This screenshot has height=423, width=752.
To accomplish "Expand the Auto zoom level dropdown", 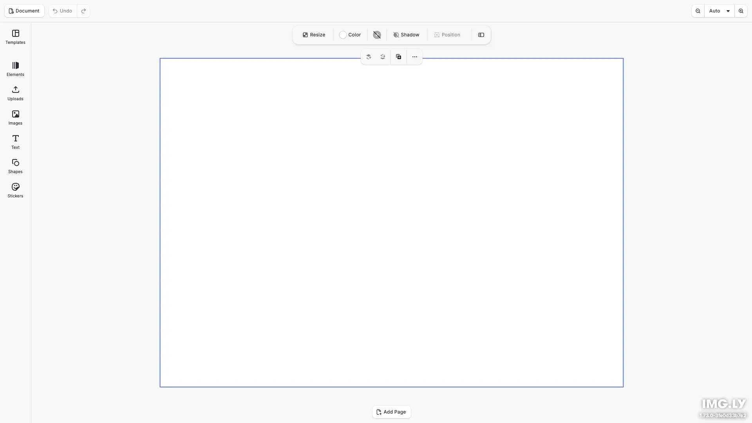I will (x=719, y=11).
